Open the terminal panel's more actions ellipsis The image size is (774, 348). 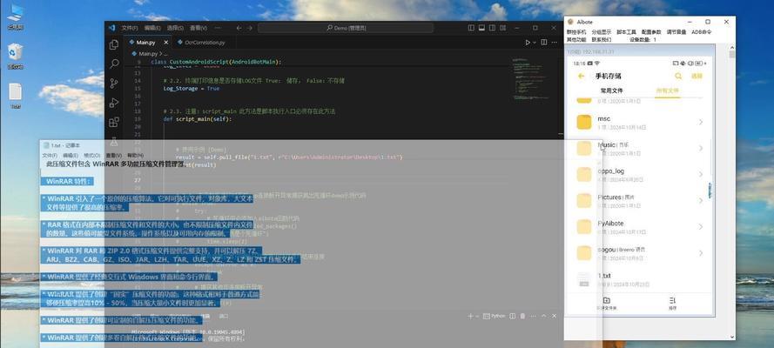pyautogui.click(x=533, y=316)
